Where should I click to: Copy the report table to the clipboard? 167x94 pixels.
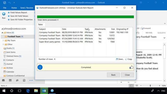pyautogui.click(x=129, y=59)
